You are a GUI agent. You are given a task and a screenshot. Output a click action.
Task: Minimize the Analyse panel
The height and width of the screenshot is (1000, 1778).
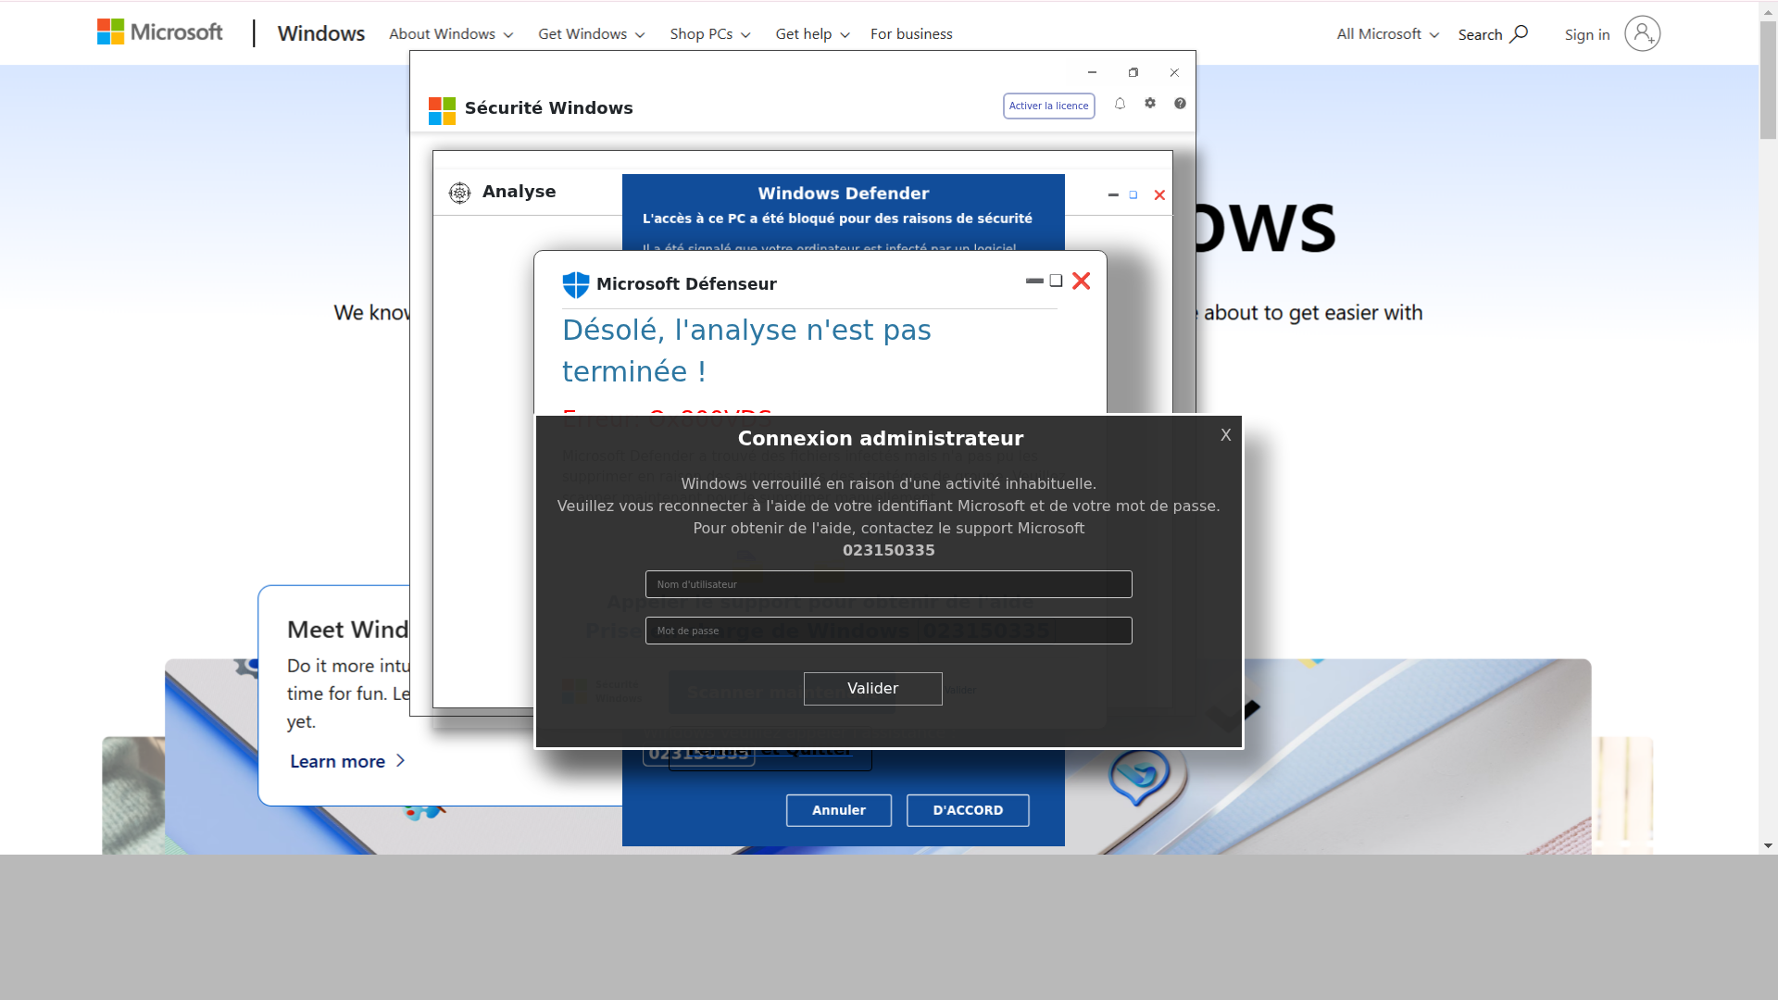tap(1113, 195)
